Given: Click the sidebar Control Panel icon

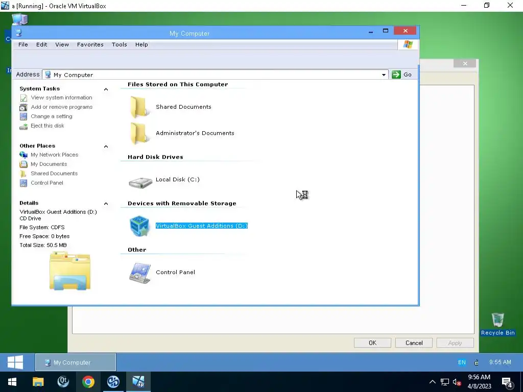Looking at the screenshot, I should pyautogui.click(x=23, y=183).
